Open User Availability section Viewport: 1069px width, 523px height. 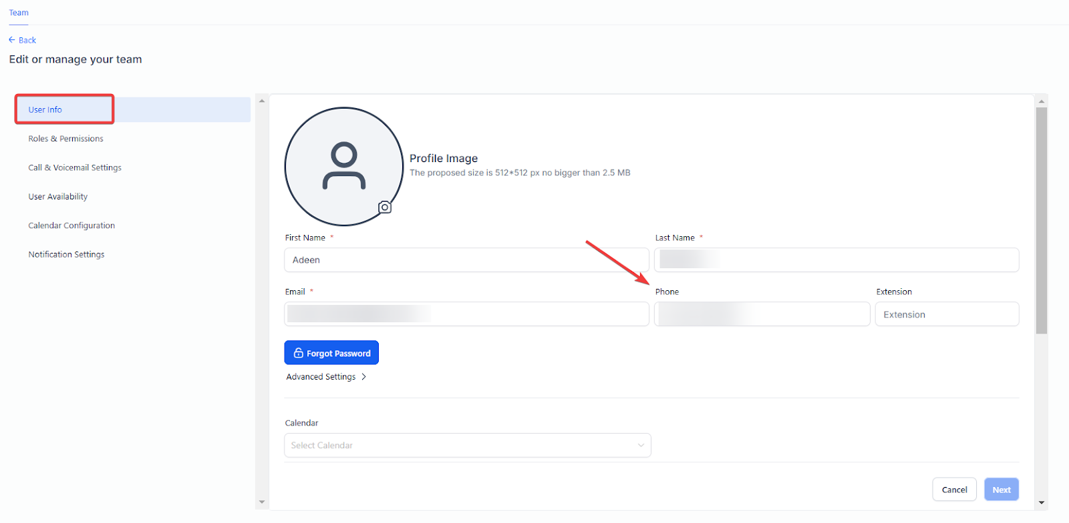tap(58, 197)
